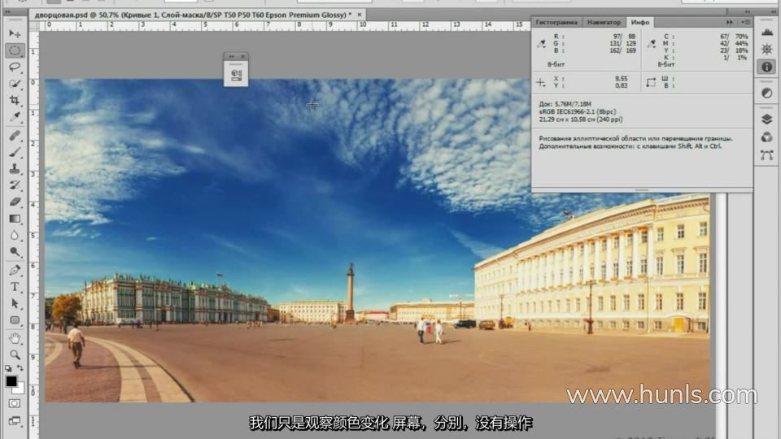The height and width of the screenshot is (439, 781).
Task: Click the background color swatch
Action: coord(20,389)
